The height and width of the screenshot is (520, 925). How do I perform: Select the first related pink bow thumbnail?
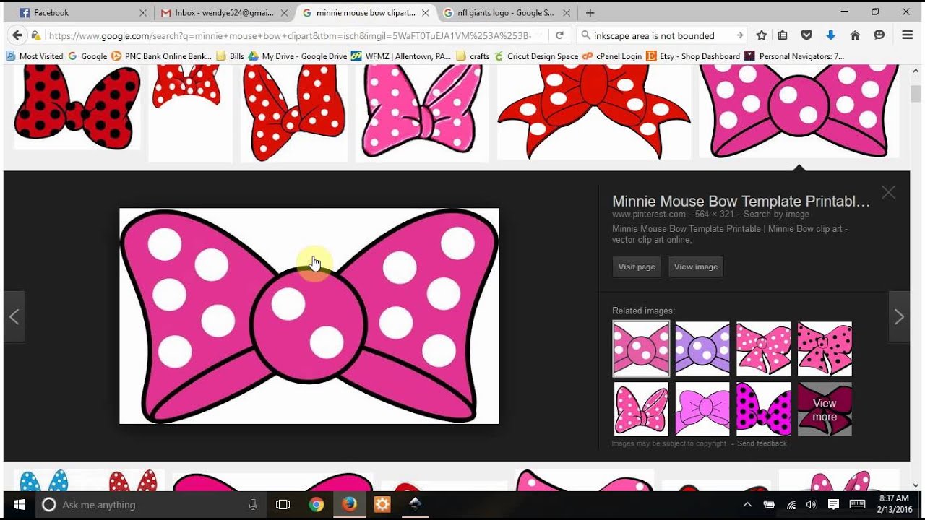pos(641,349)
